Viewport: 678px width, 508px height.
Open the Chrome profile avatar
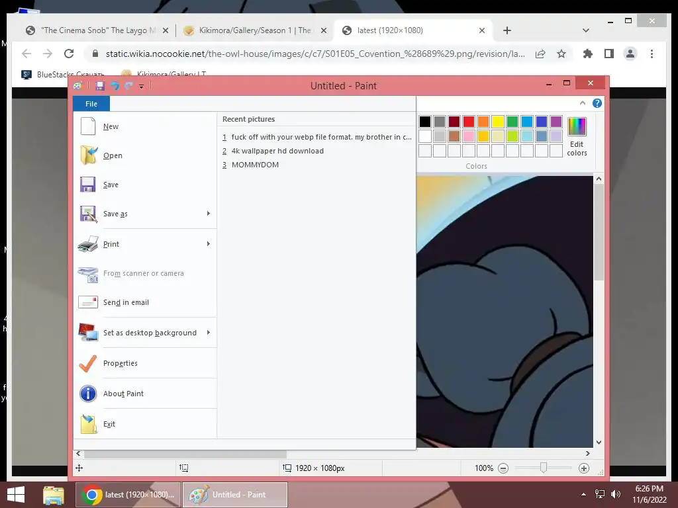pyautogui.click(x=630, y=54)
